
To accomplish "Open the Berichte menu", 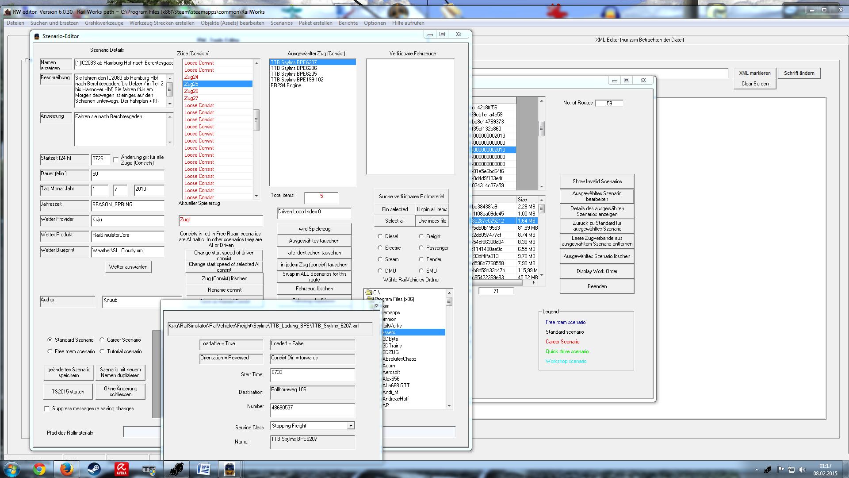I will tap(348, 23).
